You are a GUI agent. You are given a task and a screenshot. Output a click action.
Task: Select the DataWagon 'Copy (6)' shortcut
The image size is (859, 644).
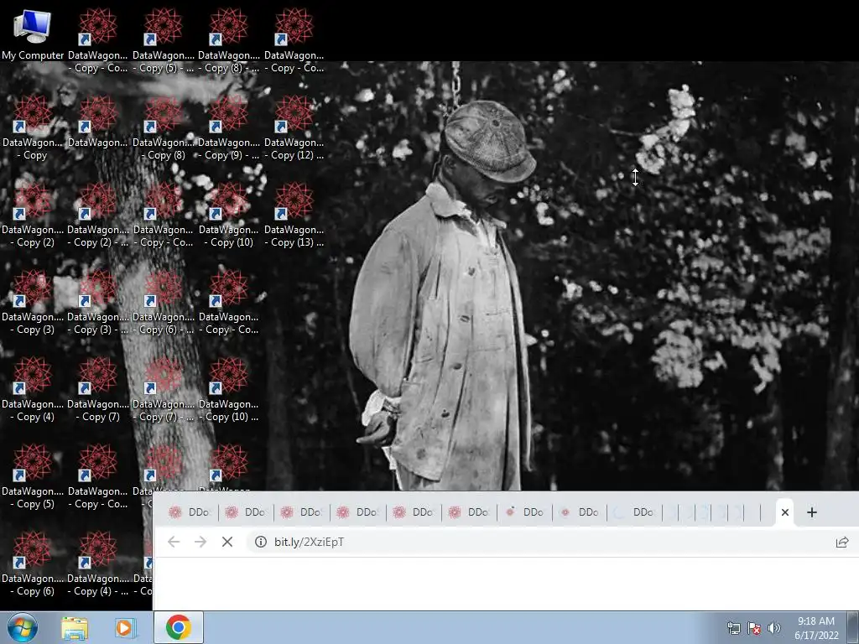(33, 564)
